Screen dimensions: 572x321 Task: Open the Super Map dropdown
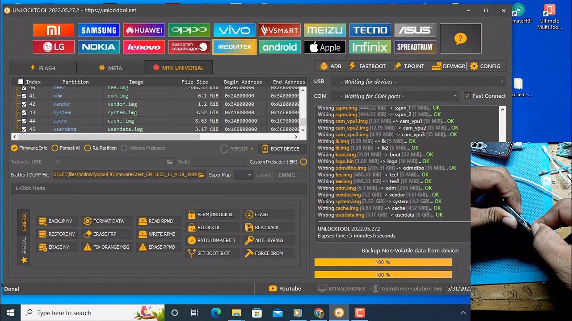[x=244, y=175]
